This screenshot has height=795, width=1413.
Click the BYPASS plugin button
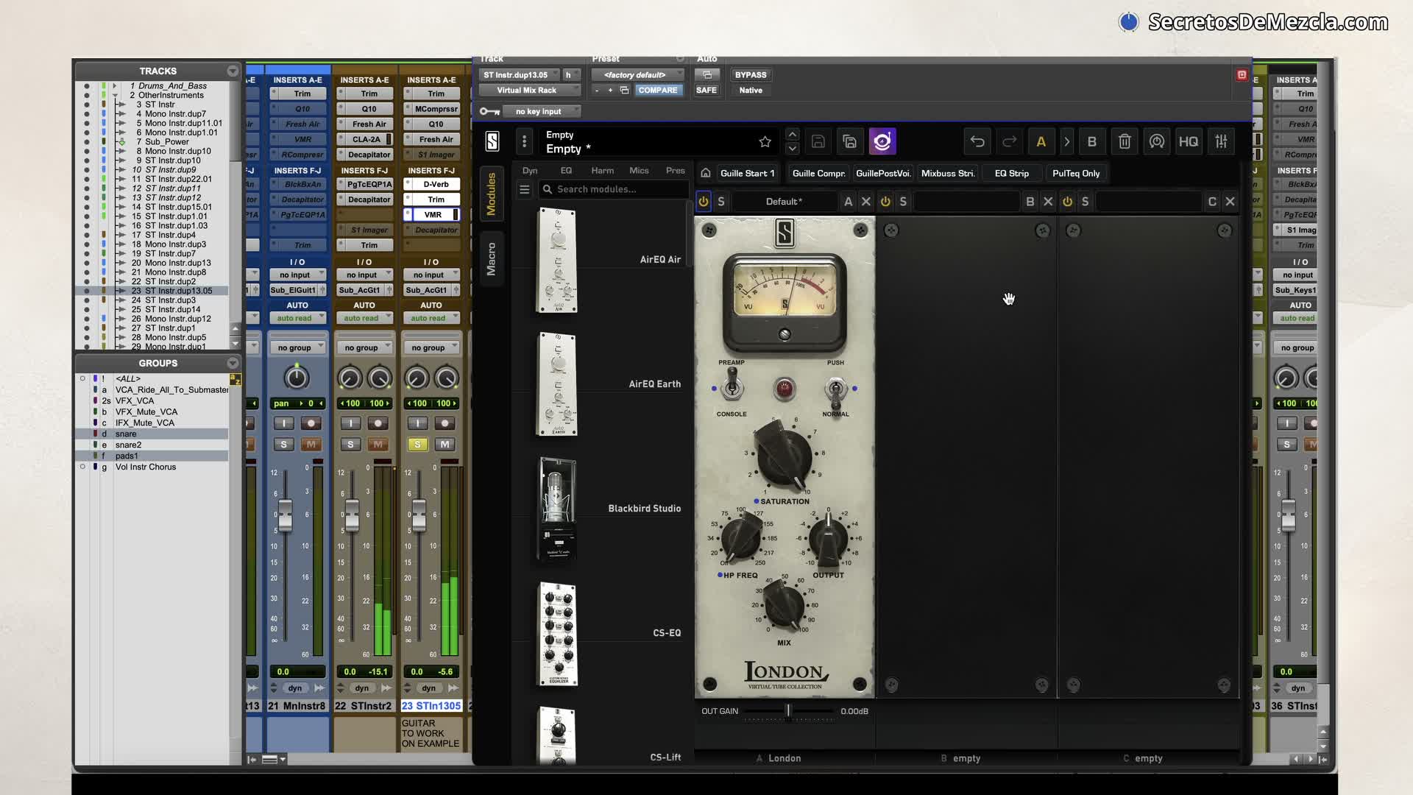tap(751, 75)
